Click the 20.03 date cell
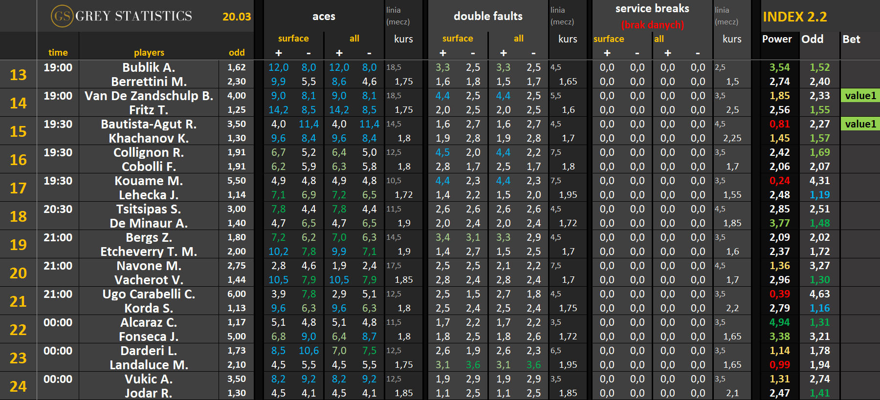Image resolution: width=880 pixels, height=400 pixels. (237, 17)
